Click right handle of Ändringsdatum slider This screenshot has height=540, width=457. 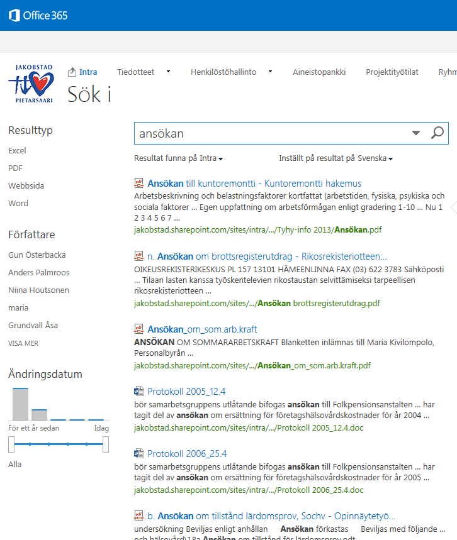pos(106,444)
